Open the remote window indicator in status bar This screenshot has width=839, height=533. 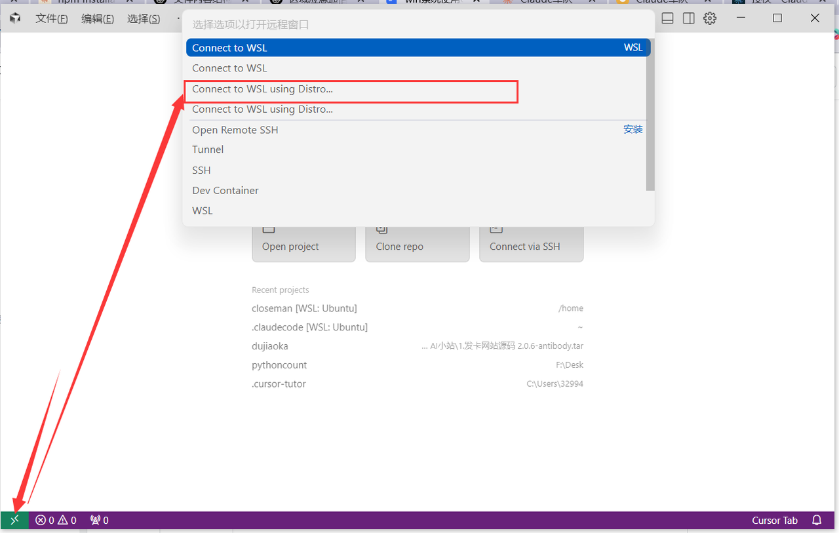click(14, 520)
